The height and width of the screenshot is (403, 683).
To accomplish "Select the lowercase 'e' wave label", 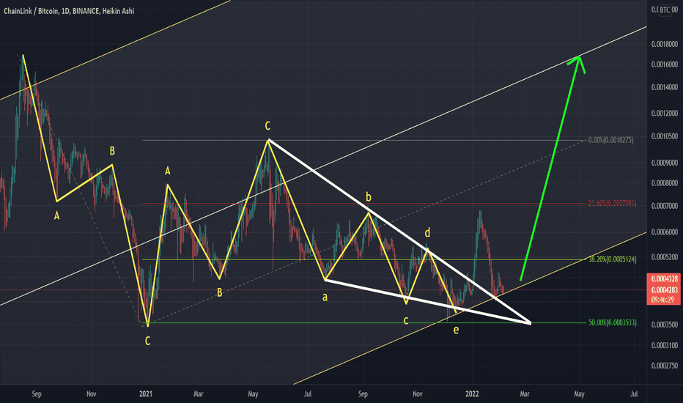I will [456, 330].
